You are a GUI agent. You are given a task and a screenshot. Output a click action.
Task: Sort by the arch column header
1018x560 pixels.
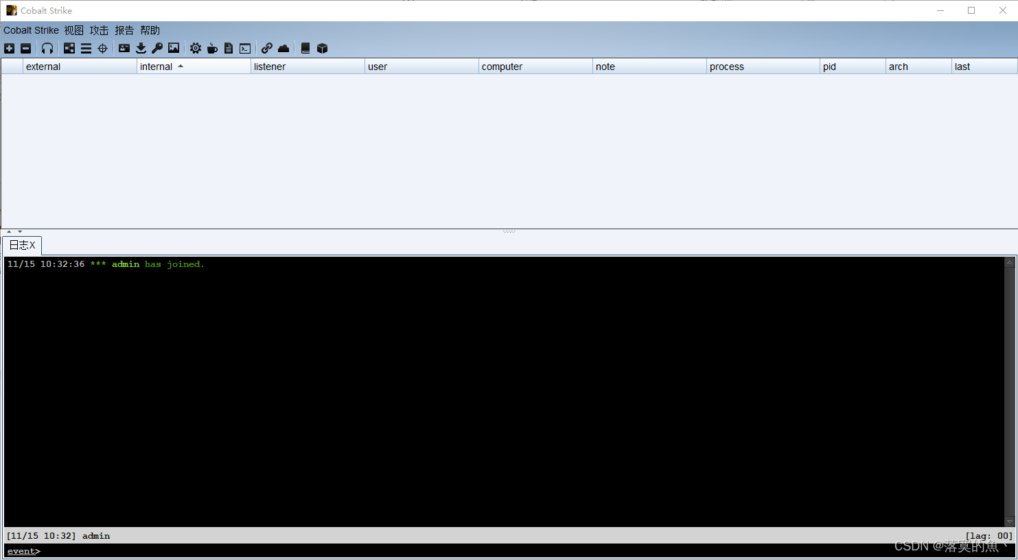pyautogui.click(x=918, y=67)
